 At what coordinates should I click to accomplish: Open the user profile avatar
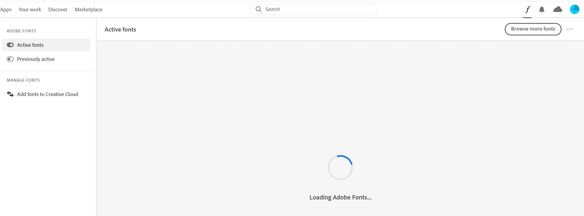point(575,9)
